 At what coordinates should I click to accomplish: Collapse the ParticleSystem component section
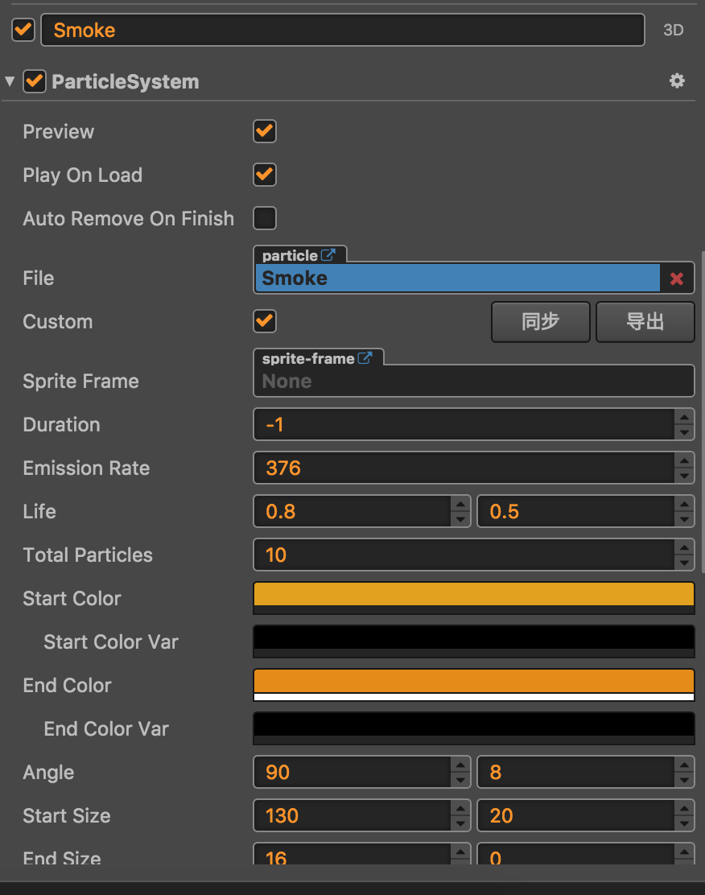click(x=10, y=81)
